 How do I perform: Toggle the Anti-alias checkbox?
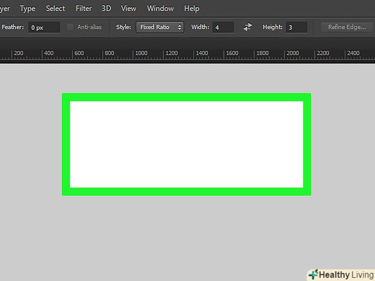click(71, 27)
